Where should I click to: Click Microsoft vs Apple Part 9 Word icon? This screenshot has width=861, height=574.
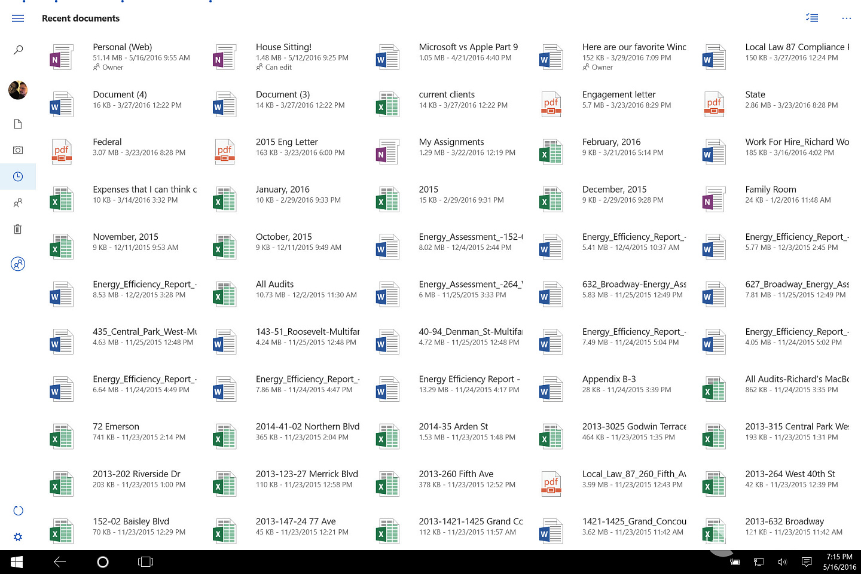click(387, 57)
